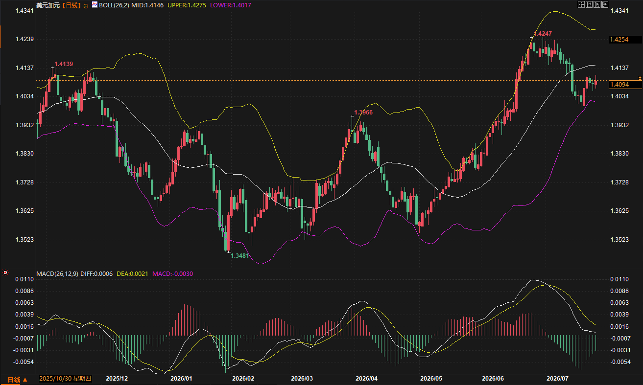Click the 2026/04 label on time axis
Image resolution: width=643 pixels, height=385 pixels.
coord(366,379)
